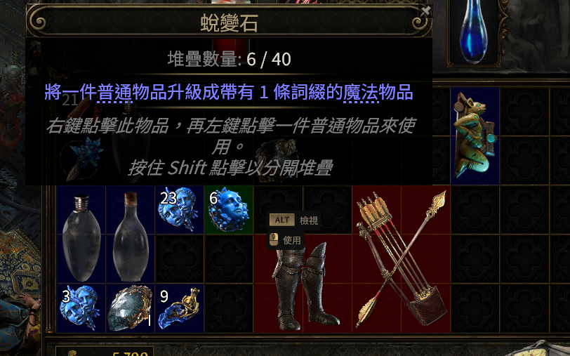Screen dimensions: 570x356
Task: Select the armored boots item
Action: pyautogui.click(x=303, y=284)
